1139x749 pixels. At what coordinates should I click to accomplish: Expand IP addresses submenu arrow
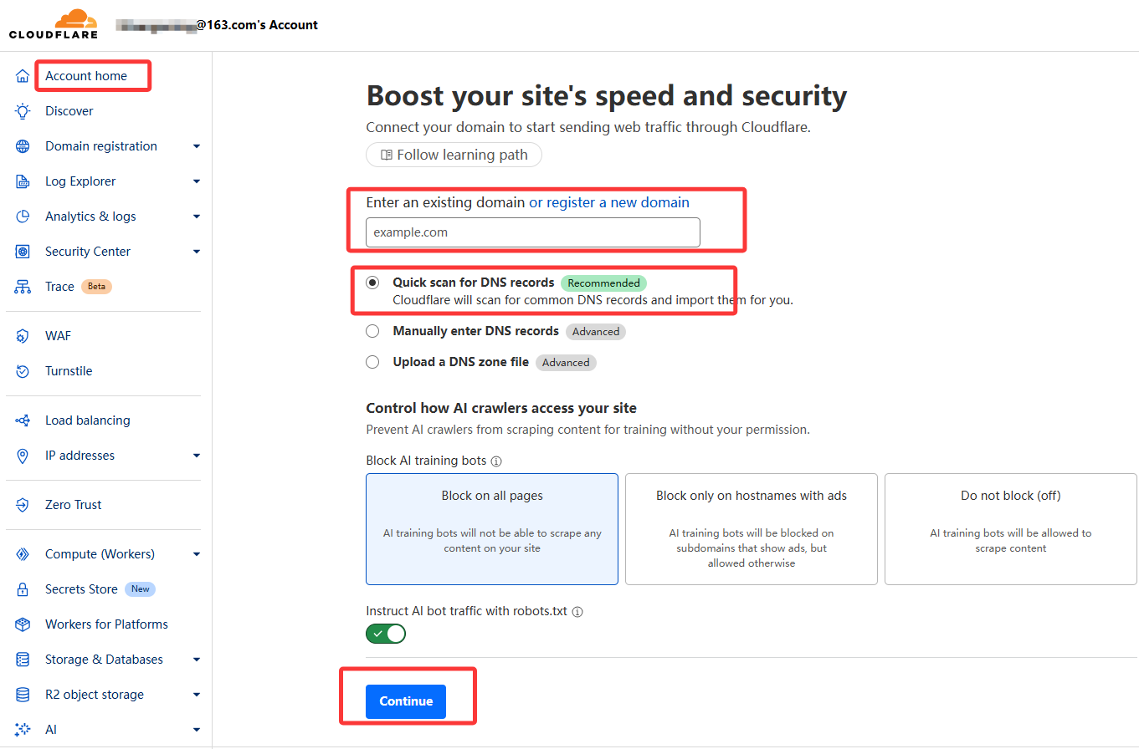point(197,456)
